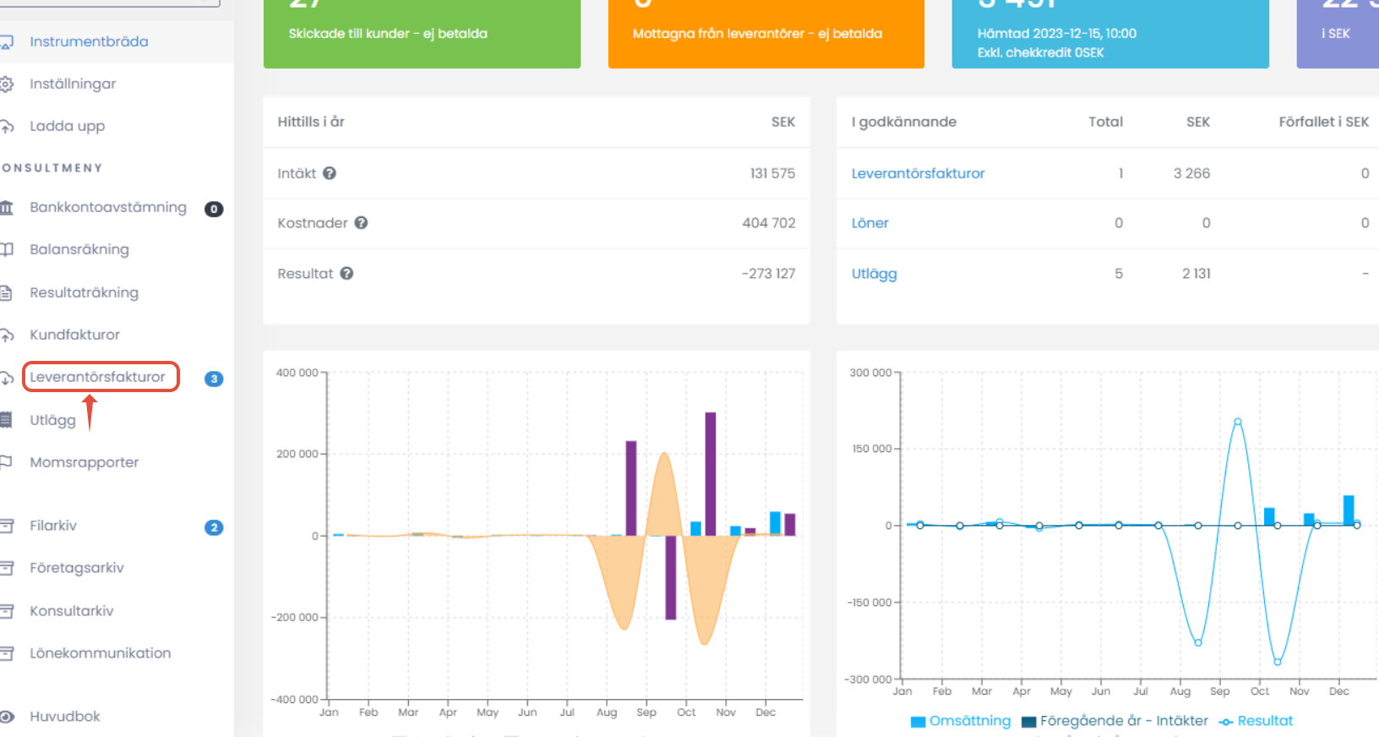Open Filarkiv
1379x737 pixels.
tap(53, 526)
